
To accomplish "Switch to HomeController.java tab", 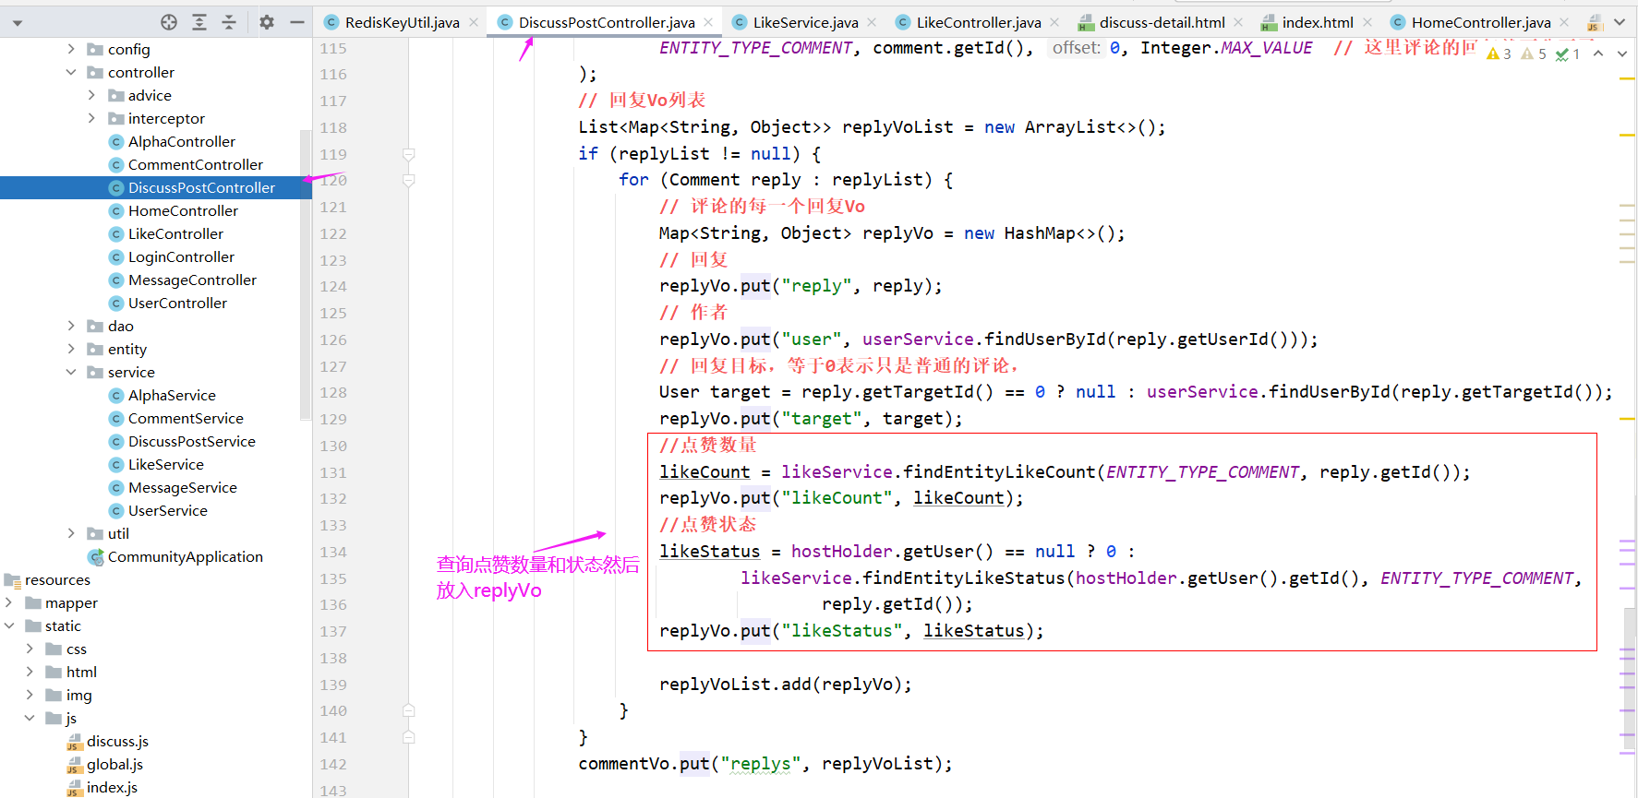I will 1481,22.
